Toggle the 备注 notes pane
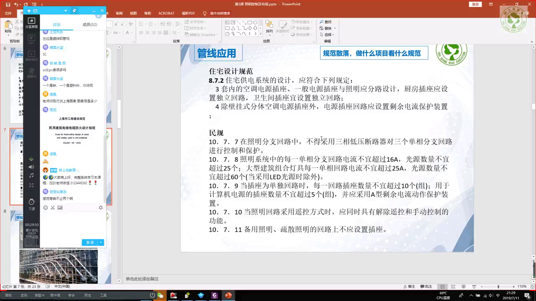Screen dimensions: 536x301 pos(409,286)
